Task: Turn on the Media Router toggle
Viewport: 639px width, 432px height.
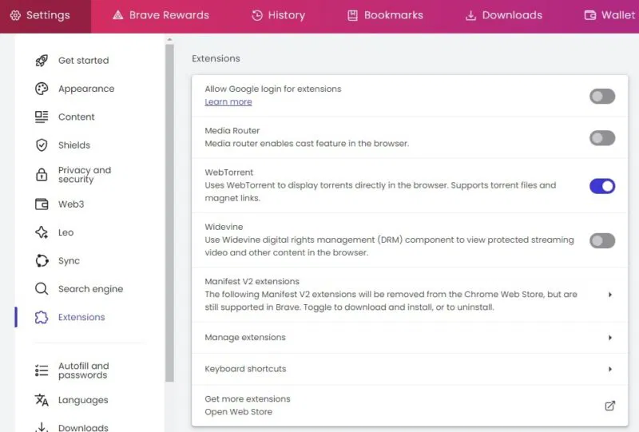Action: [602, 138]
